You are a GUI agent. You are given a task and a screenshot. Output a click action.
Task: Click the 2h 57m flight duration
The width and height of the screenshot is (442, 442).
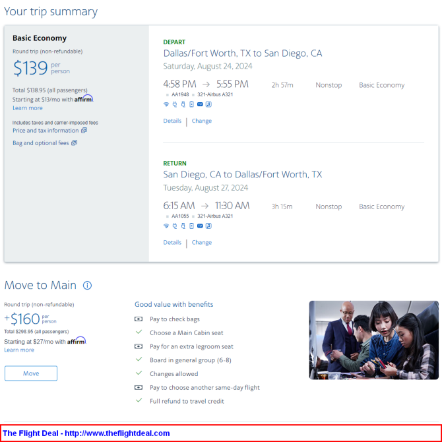[282, 85]
